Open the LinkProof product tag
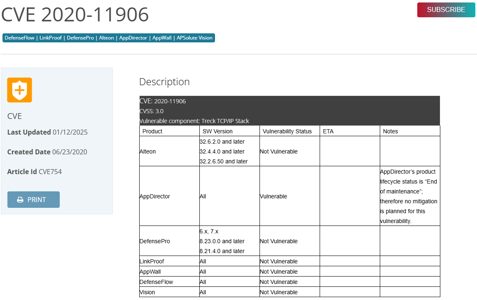Screen dimensions: 477x300 click(x=51, y=38)
